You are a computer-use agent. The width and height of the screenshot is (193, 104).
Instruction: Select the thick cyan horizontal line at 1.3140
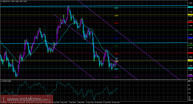[94, 43]
